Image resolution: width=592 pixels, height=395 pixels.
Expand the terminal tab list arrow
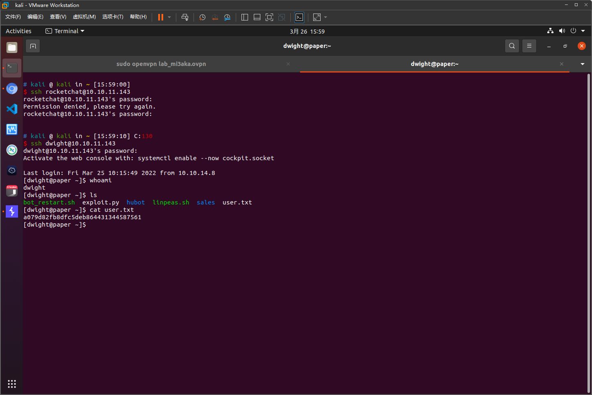tap(582, 64)
